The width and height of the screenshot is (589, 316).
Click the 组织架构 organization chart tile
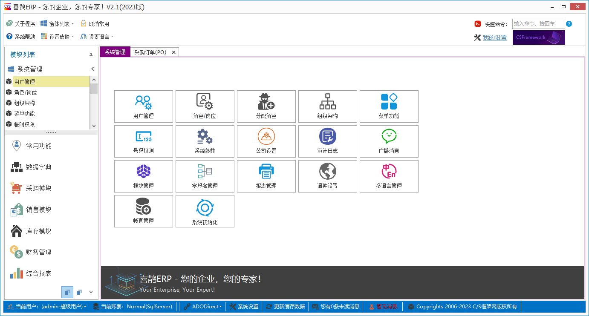[x=328, y=106]
